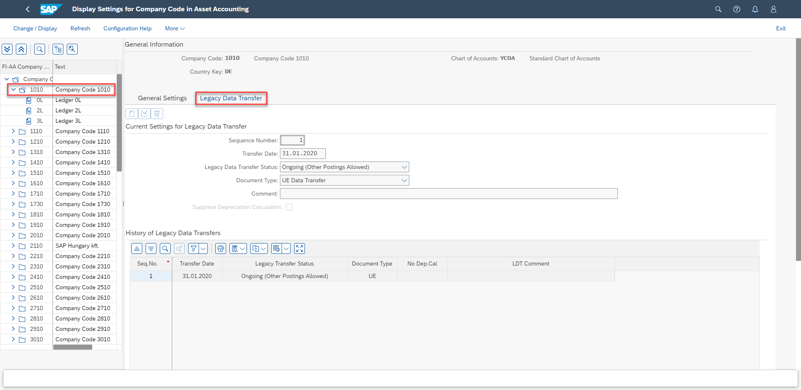The height and width of the screenshot is (390, 801).
Task: Open the search icon in the header
Action: tap(718, 9)
